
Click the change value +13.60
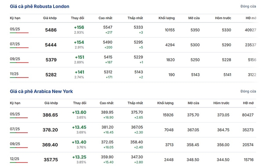click(x=79, y=112)
